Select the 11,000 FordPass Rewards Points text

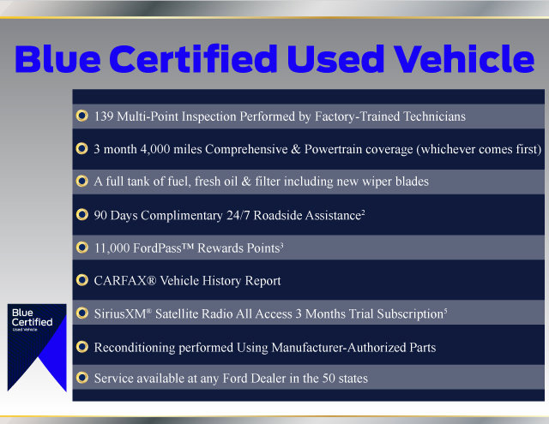pyautogui.click(x=189, y=248)
